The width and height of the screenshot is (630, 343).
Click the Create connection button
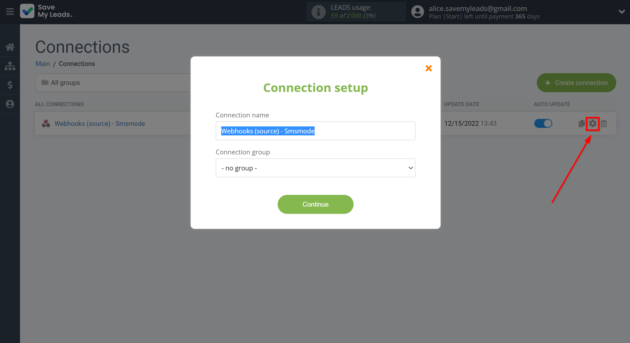point(576,82)
